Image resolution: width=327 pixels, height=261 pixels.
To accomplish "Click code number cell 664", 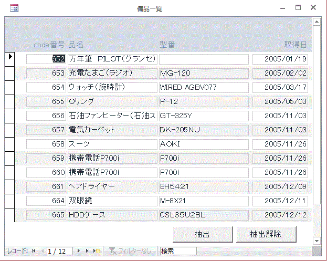I will click(x=46, y=201).
